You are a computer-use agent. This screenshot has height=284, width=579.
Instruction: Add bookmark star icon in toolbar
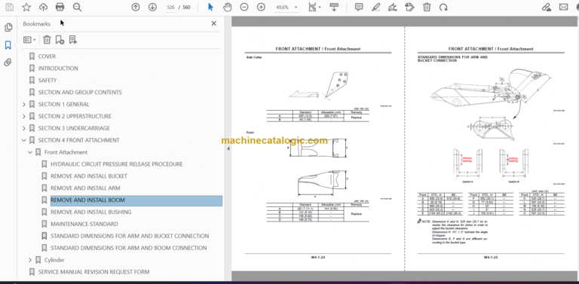click(x=26, y=7)
